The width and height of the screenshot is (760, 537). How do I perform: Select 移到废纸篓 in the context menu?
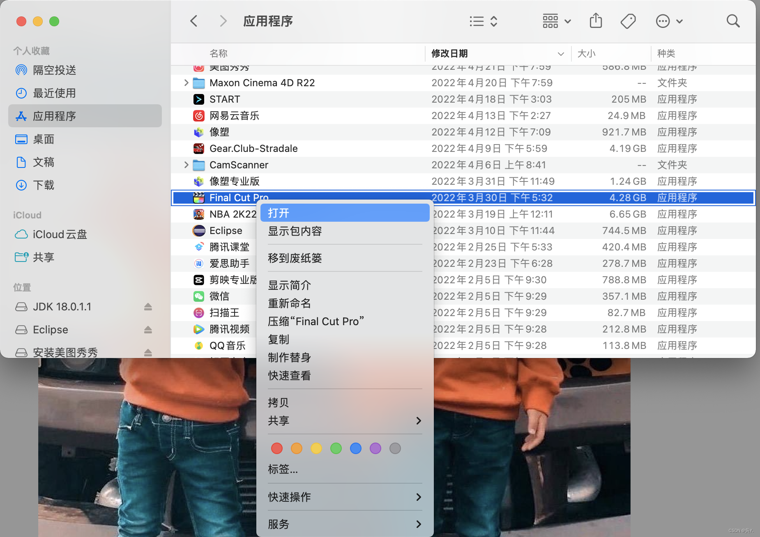294,258
